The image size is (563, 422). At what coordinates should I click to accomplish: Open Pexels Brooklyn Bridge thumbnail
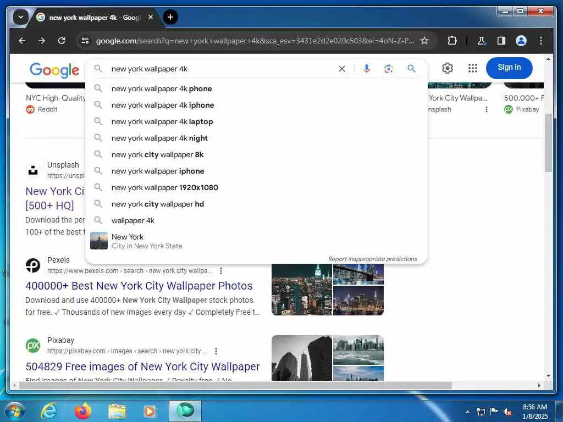pyautogui.click(x=358, y=274)
